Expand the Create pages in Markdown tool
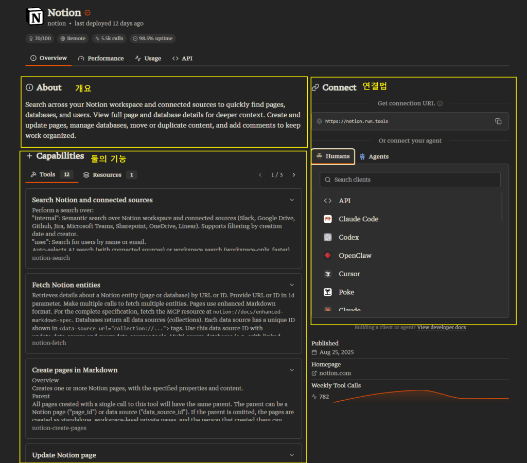Screen dimensions: 527x463 (x=292, y=369)
